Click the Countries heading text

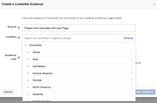pyautogui.click(x=35, y=45)
